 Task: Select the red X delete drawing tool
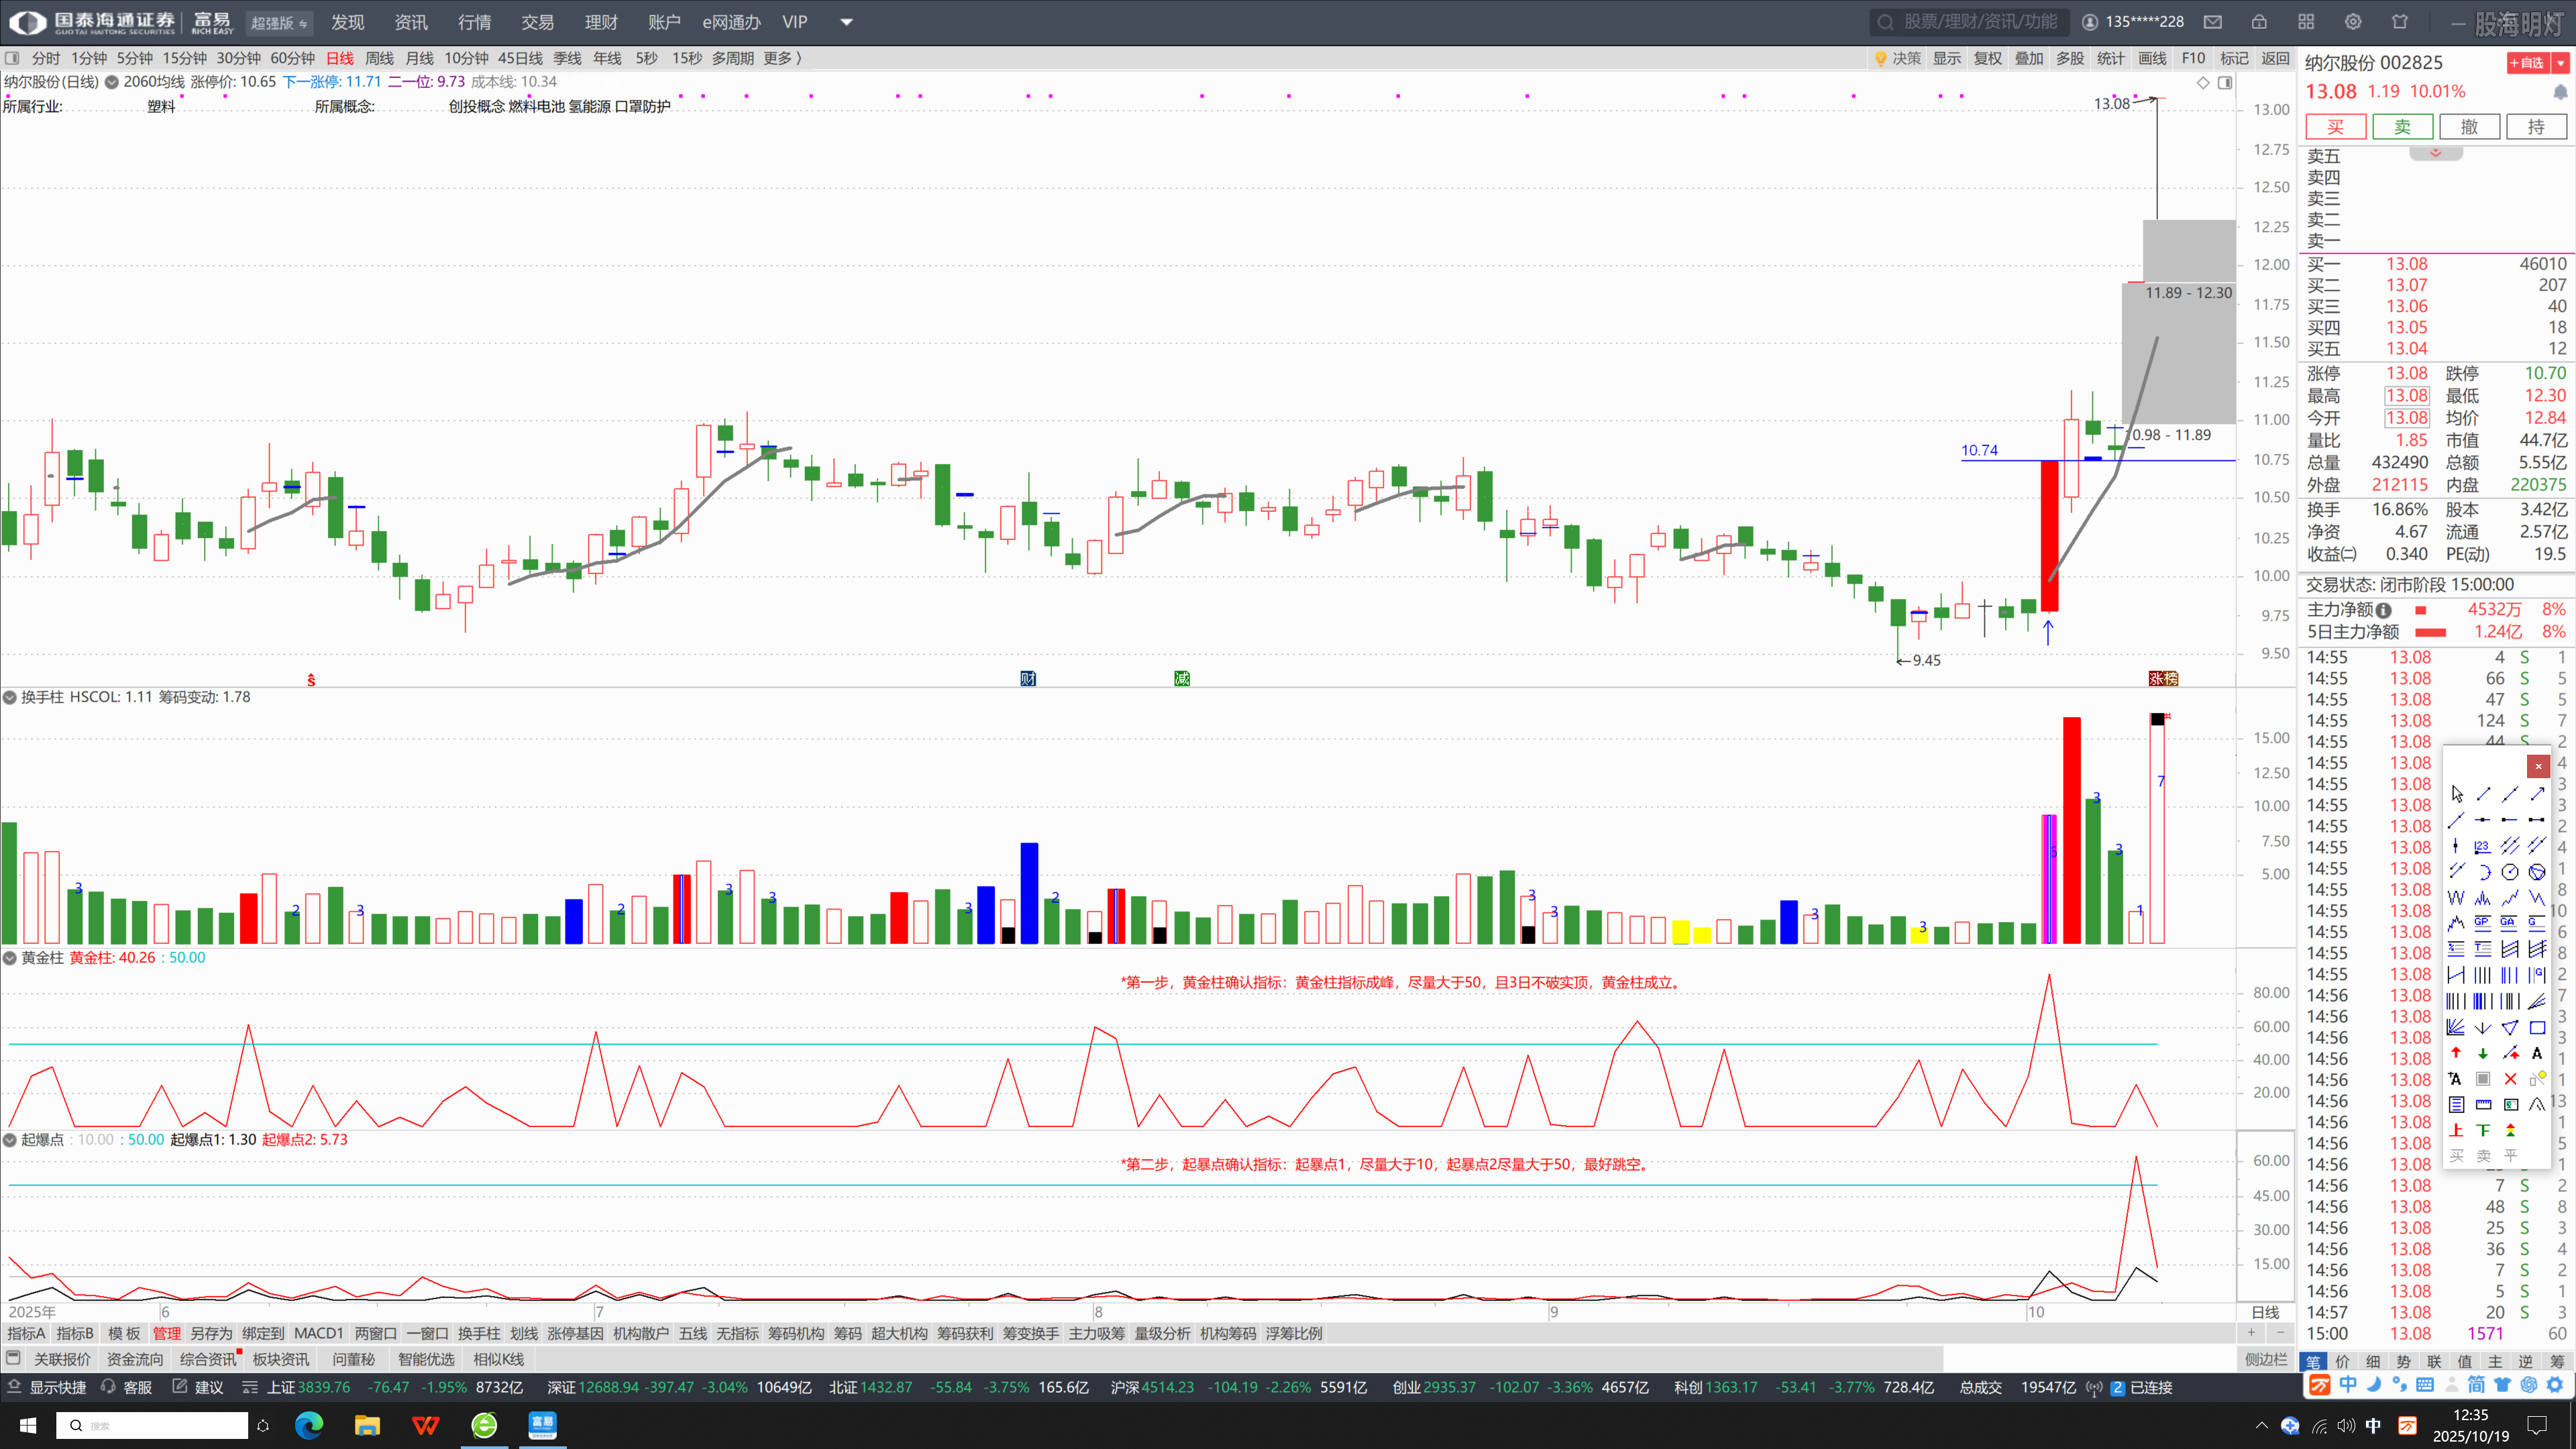pyautogui.click(x=2510, y=1079)
